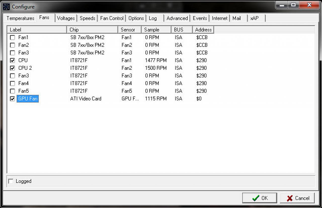Screen dimensions: 322x208
Task: Maximize the Configure window
Action: tap(294, 5)
